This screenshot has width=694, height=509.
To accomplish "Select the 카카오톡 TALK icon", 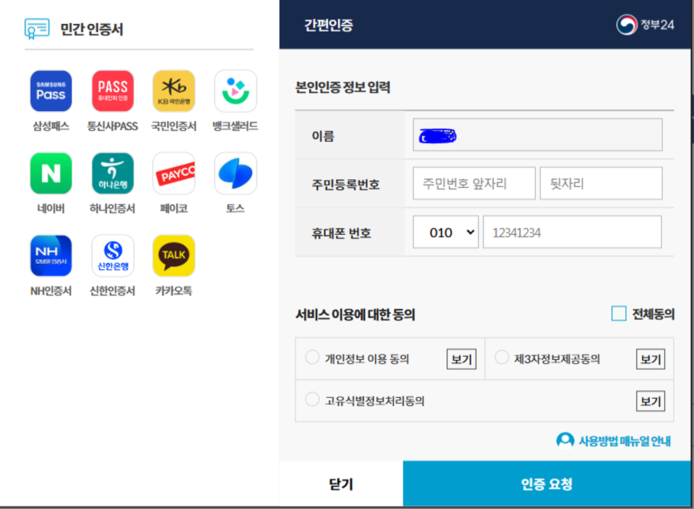I will pyautogui.click(x=174, y=256).
